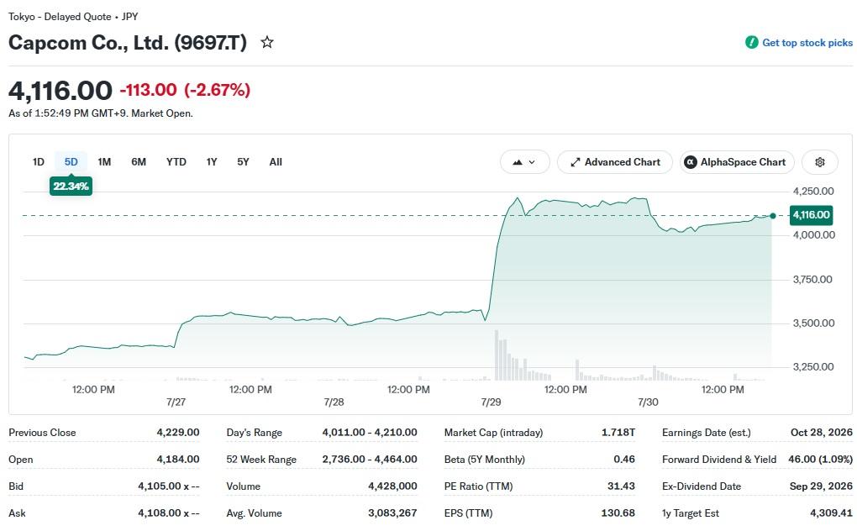The height and width of the screenshot is (531, 857).
Task: Click the Open value 4,184.00
Action: (x=178, y=459)
